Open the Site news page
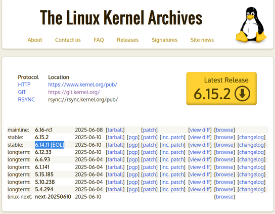This screenshot has height=214, width=275. [x=202, y=40]
